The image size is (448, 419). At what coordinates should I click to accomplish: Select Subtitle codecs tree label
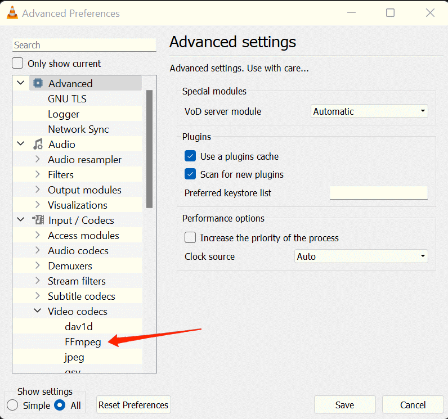[82, 296]
